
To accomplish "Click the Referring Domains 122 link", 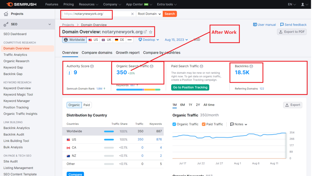I will click(262, 89).
